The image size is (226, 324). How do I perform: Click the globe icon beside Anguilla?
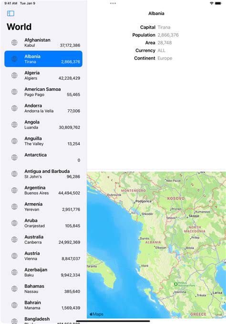point(14,141)
